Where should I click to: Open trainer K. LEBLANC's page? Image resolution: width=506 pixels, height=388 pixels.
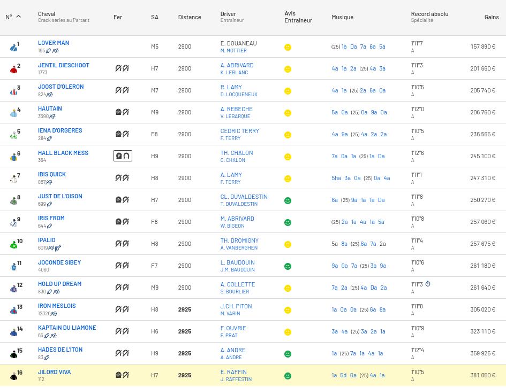coord(234,72)
